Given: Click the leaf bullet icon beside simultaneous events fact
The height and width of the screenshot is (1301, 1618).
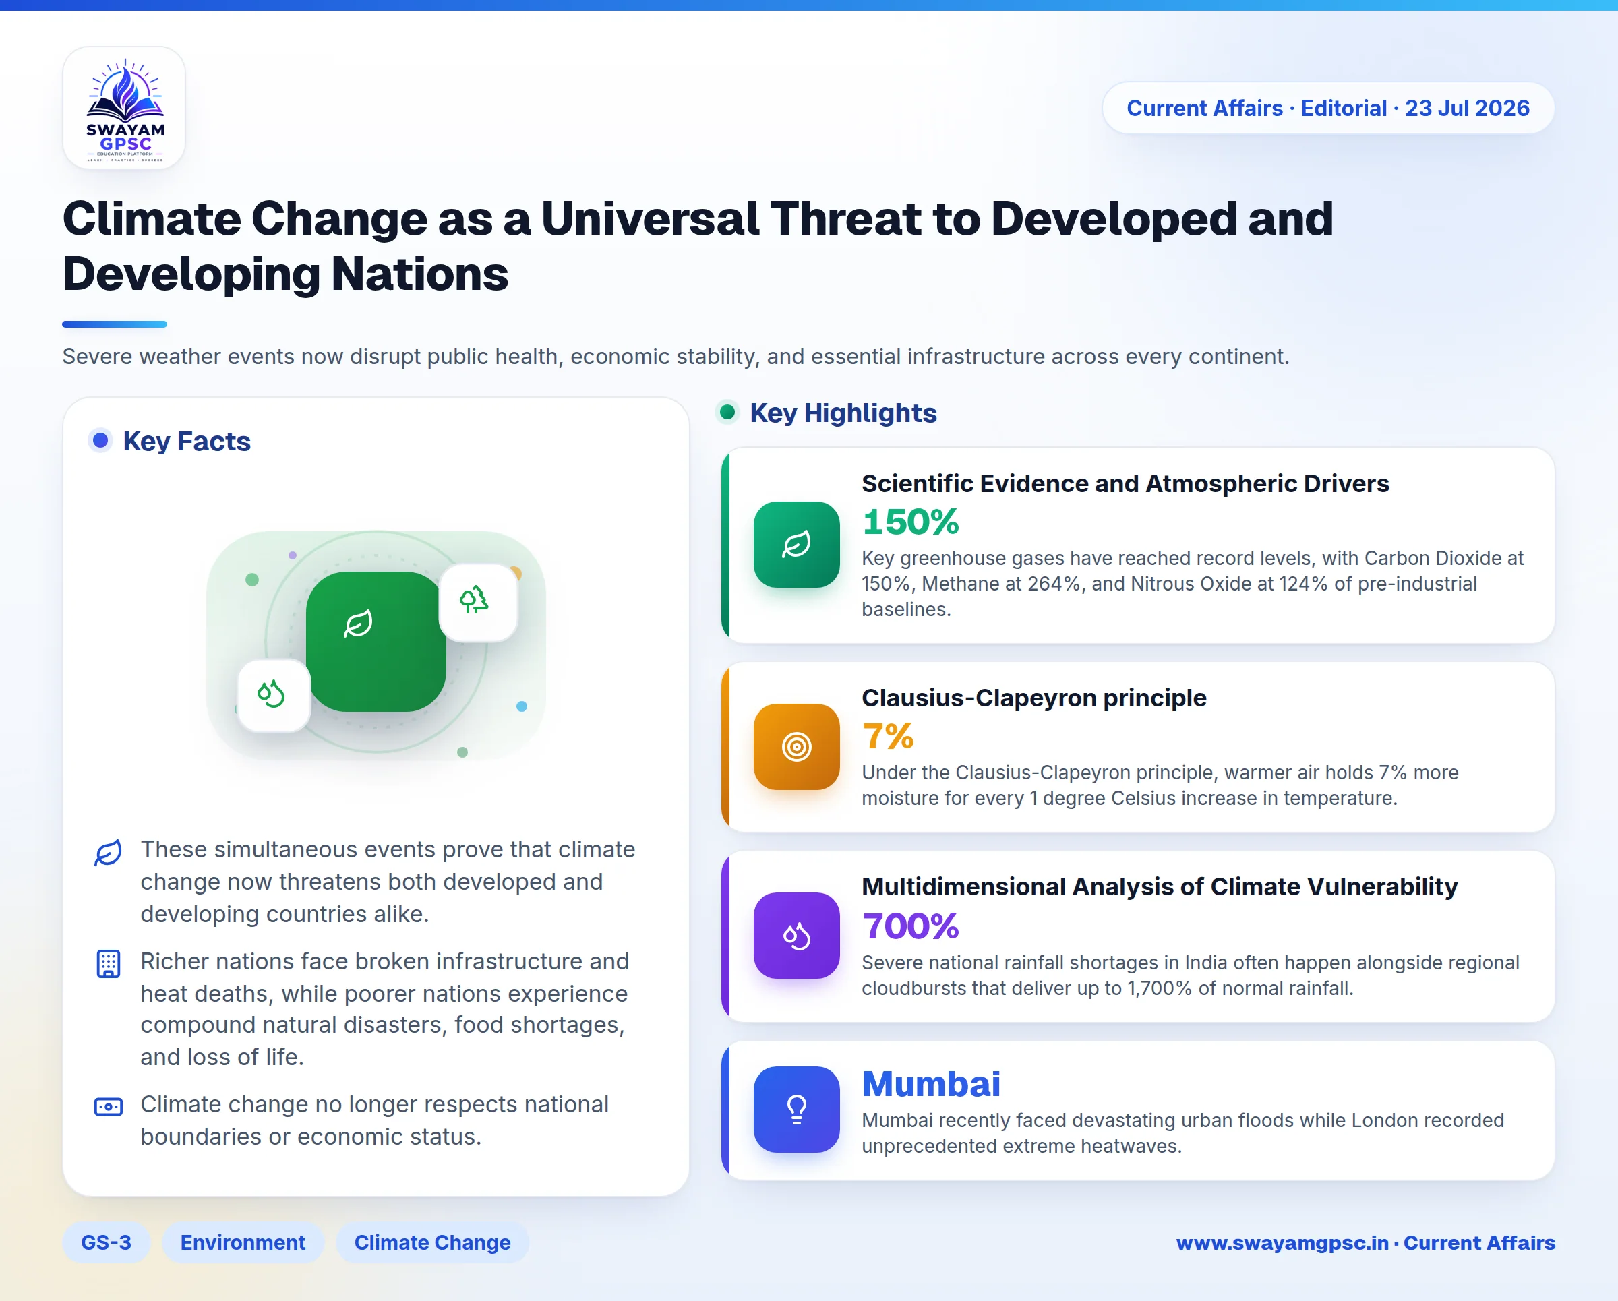Looking at the screenshot, I should 108,852.
